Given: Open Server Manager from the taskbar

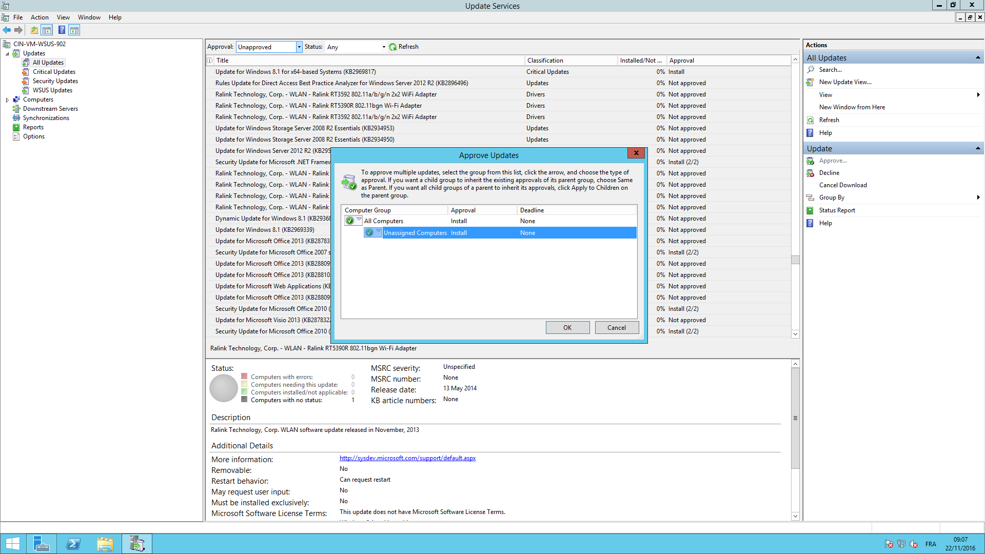Looking at the screenshot, I should coord(41,544).
